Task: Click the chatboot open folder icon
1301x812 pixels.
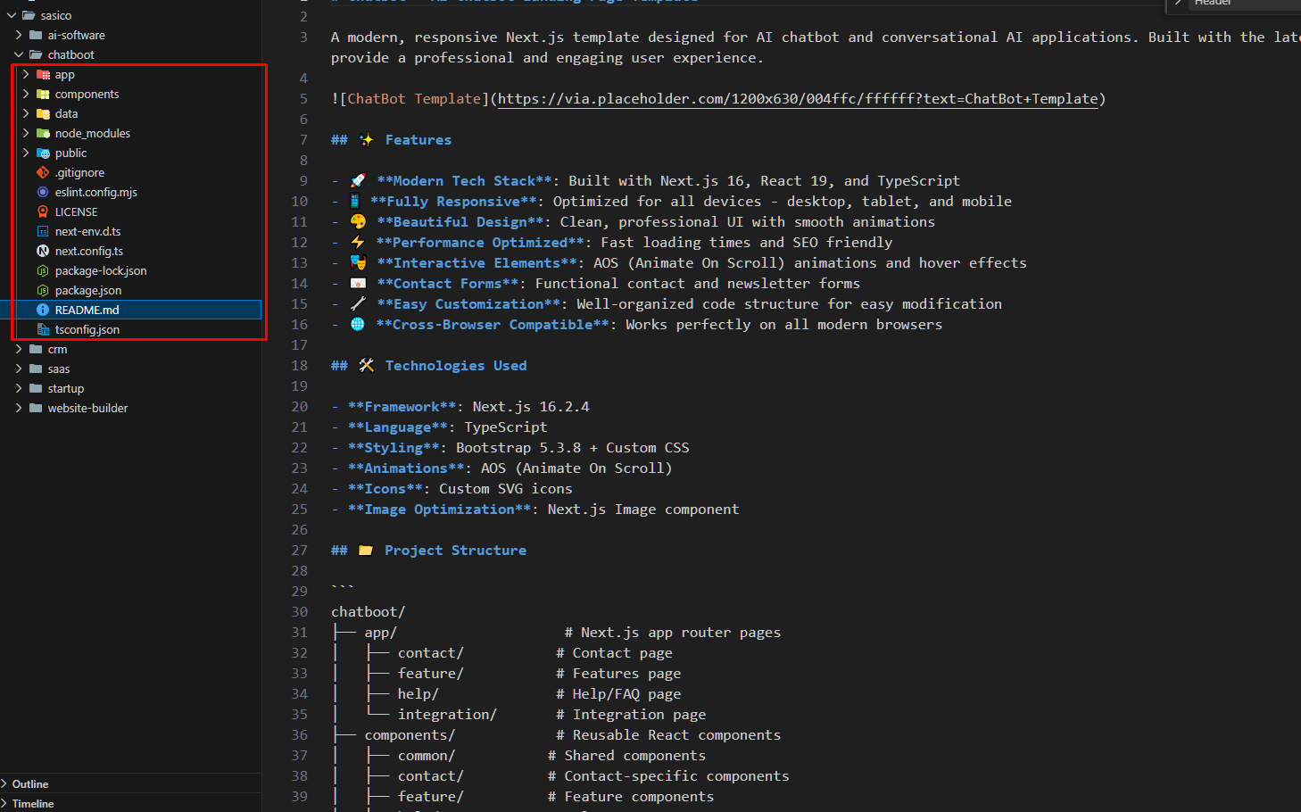Action: click(36, 55)
